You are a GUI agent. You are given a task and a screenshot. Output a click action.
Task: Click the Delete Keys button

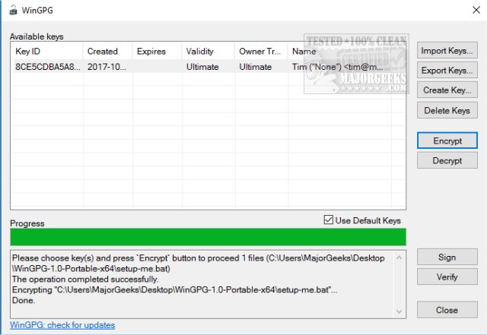click(447, 110)
